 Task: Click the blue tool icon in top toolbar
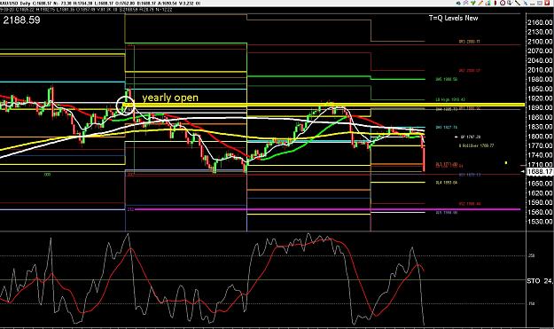526,4
